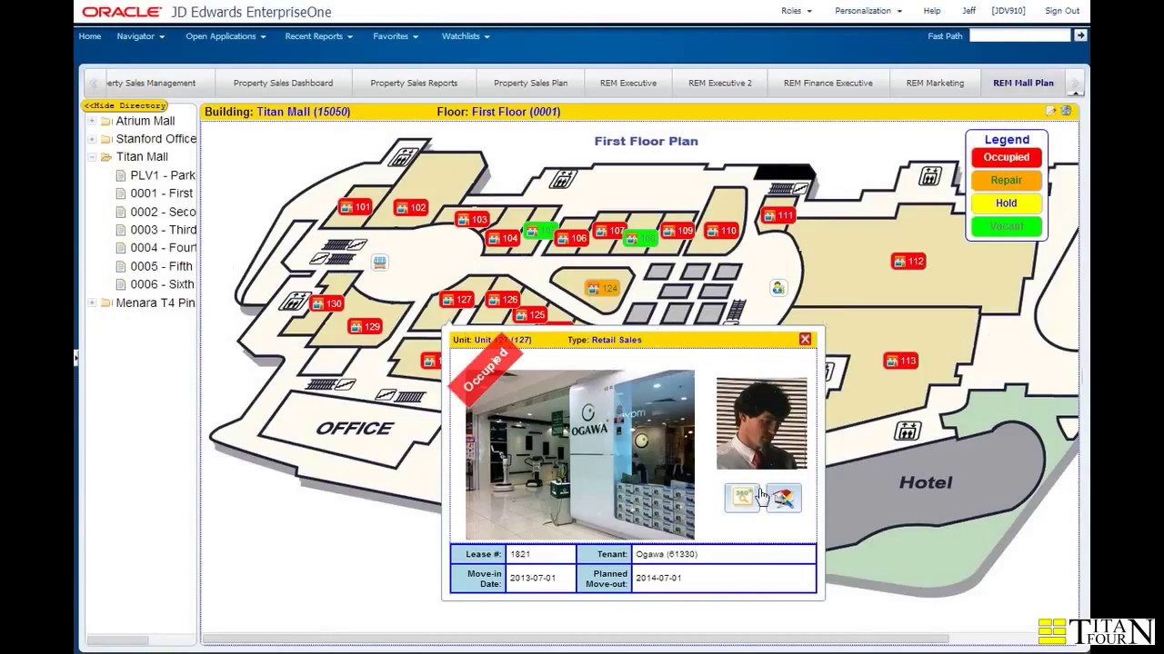This screenshot has width=1164, height=654.
Task: Open unit 101 marker on floor plan
Action: point(356,207)
